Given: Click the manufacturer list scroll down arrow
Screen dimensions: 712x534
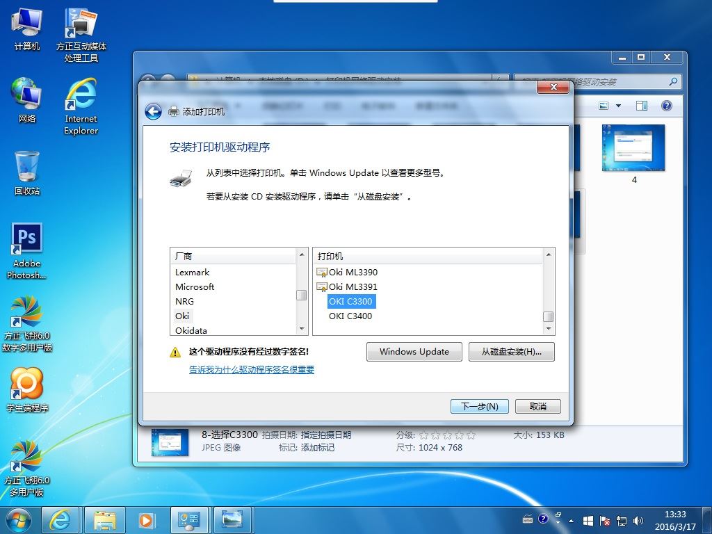Looking at the screenshot, I should point(302,329).
